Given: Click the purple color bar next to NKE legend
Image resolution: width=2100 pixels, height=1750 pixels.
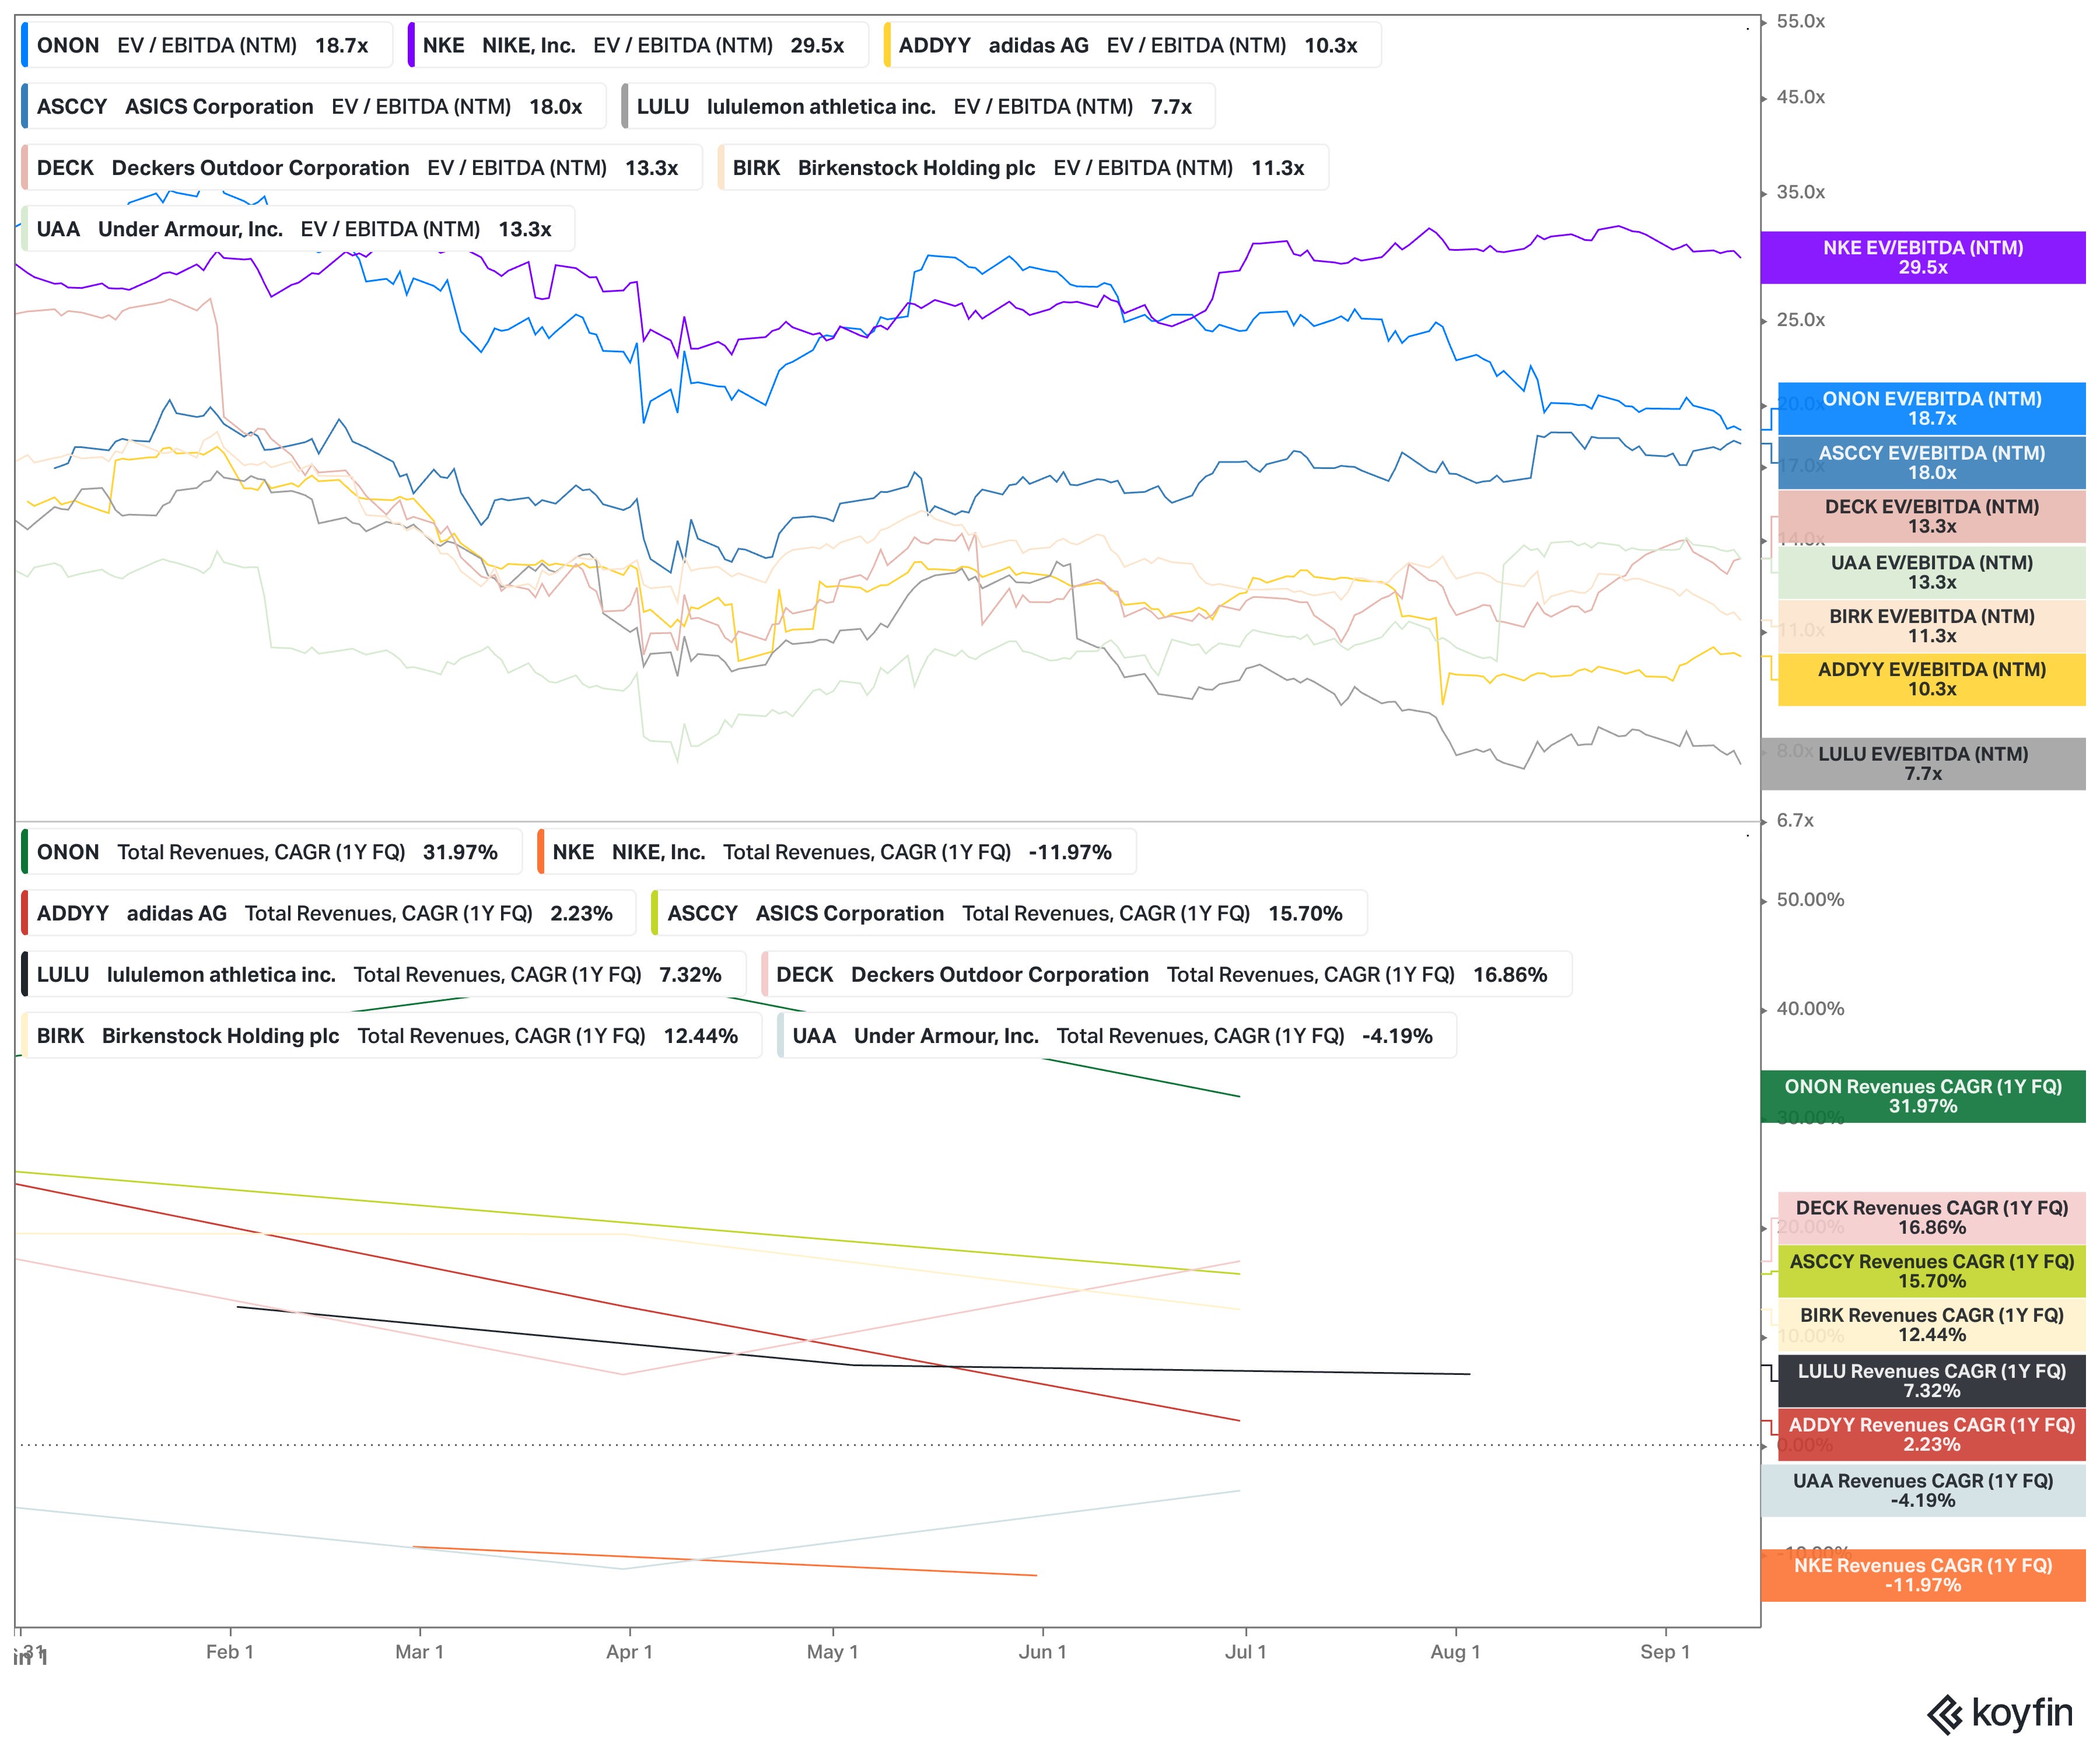Looking at the screenshot, I should pyautogui.click(x=411, y=46).
